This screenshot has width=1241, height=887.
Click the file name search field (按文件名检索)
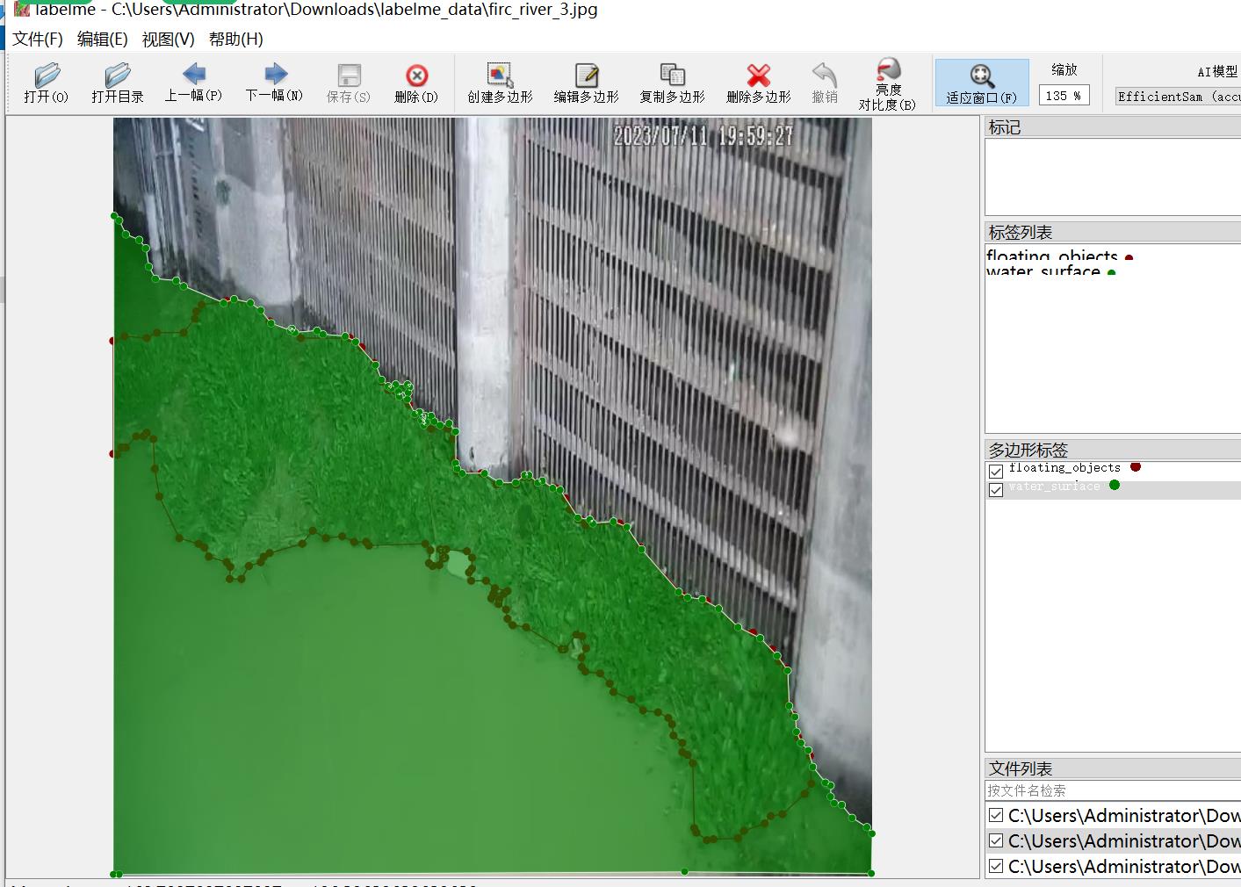[x=1111, y=790]
